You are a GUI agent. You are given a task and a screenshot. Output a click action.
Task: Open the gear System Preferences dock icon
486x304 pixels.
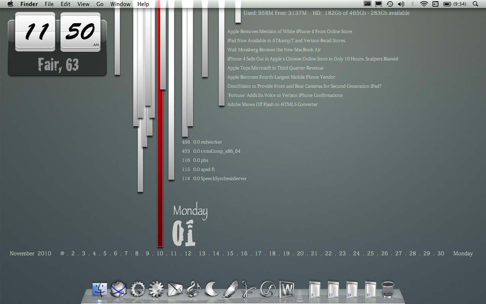coord(137,289)
